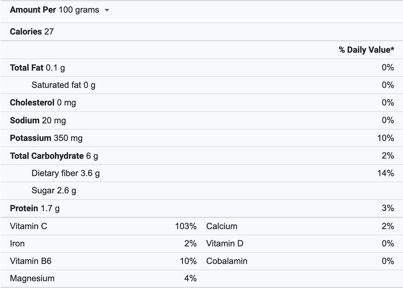Click the Sodium 20 mg row
Image resolution: width=403 pixels, height=288 pixels.
pyautogui.click(x=38, y=120)
